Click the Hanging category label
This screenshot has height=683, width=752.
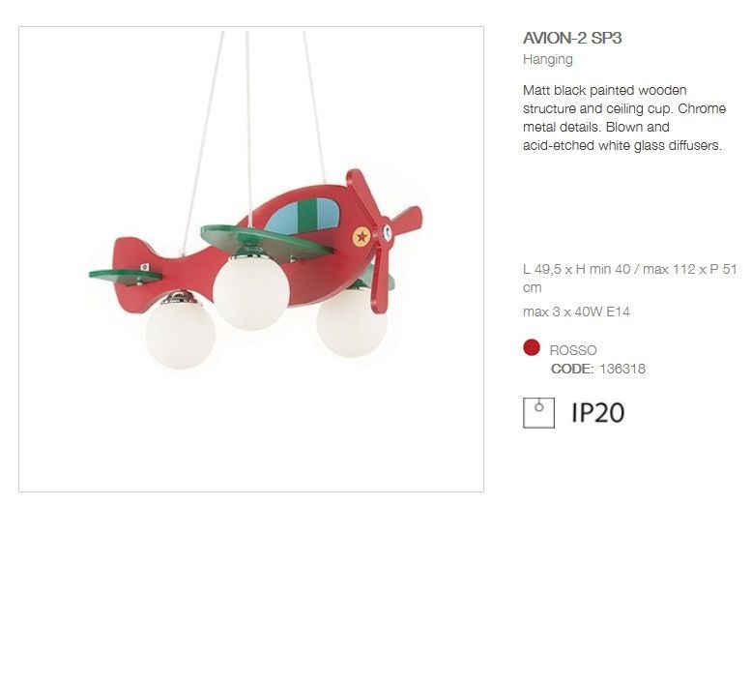548,60
